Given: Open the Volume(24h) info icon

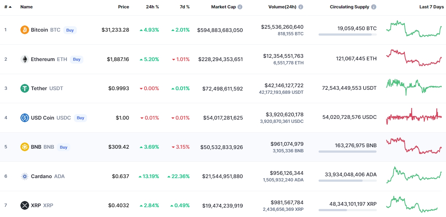Looking at the screenshot, I should point(301,7).
